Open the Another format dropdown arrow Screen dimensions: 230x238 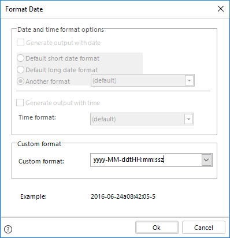pos(189,80)
